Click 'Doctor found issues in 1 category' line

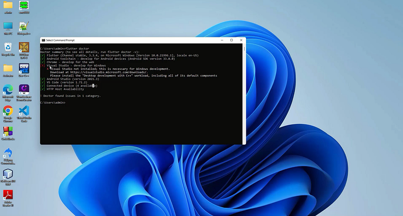pos(70,96)
